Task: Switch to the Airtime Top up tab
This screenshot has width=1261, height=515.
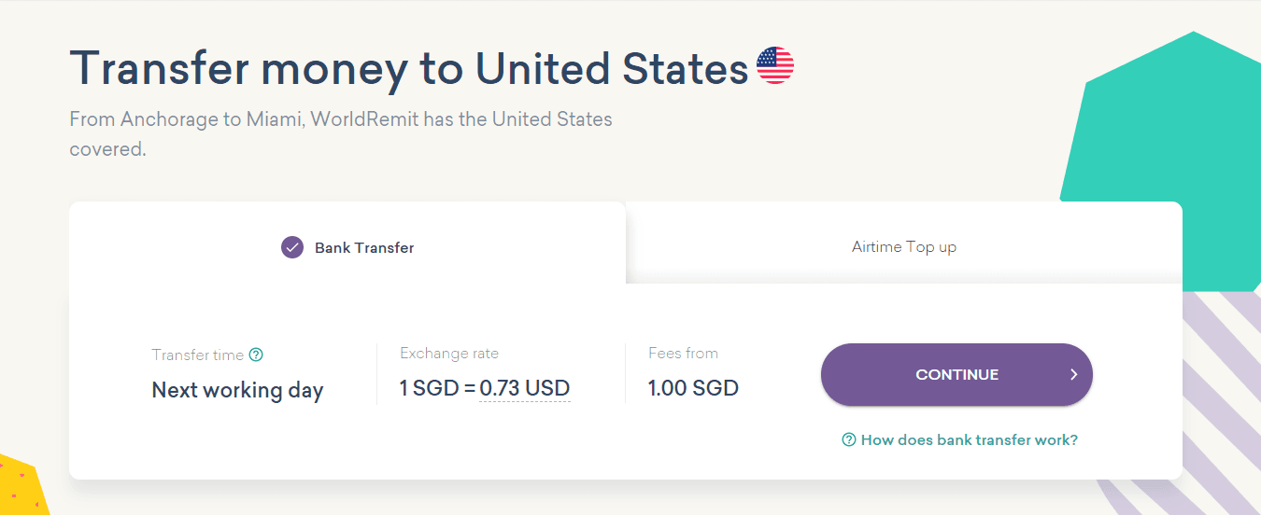Action: (x=903, y=247)
